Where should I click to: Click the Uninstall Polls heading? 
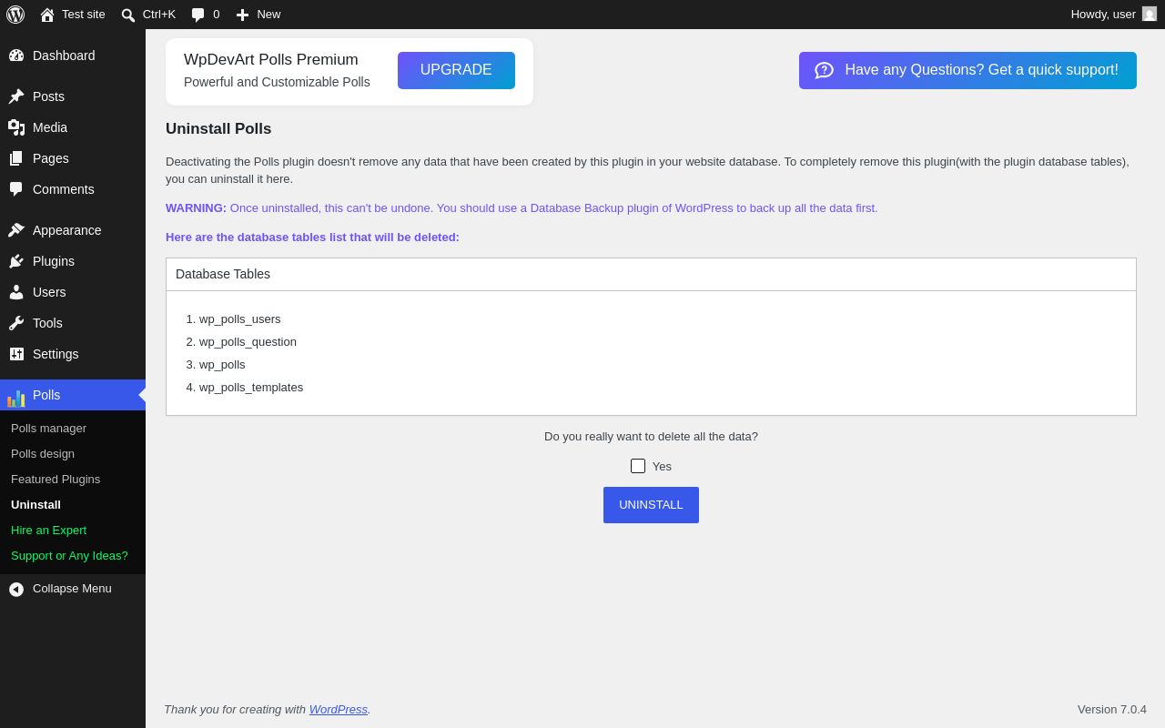point(218,129)
